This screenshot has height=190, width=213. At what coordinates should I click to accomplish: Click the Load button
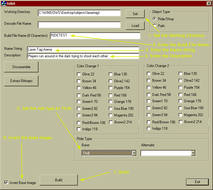coord(135,26)
